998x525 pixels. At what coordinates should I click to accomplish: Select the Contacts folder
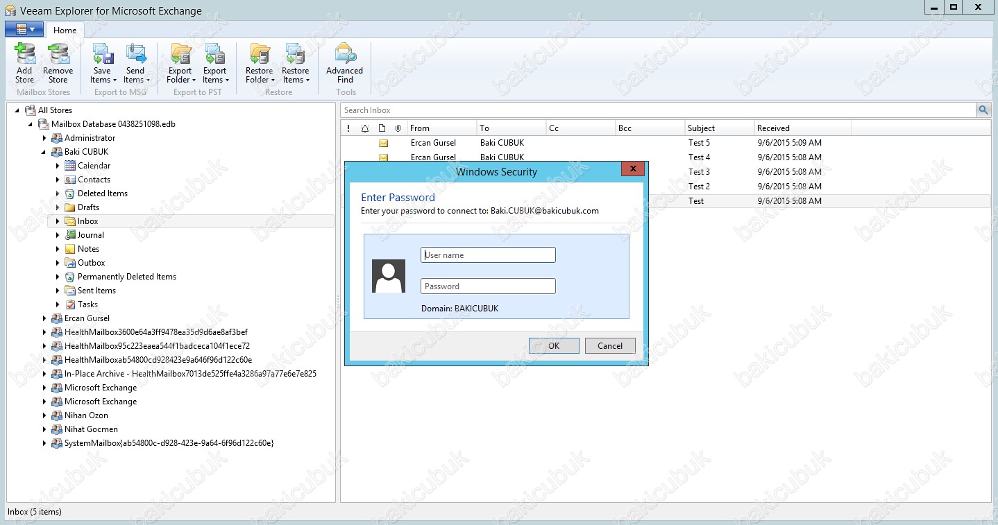[x=94, y=180]
